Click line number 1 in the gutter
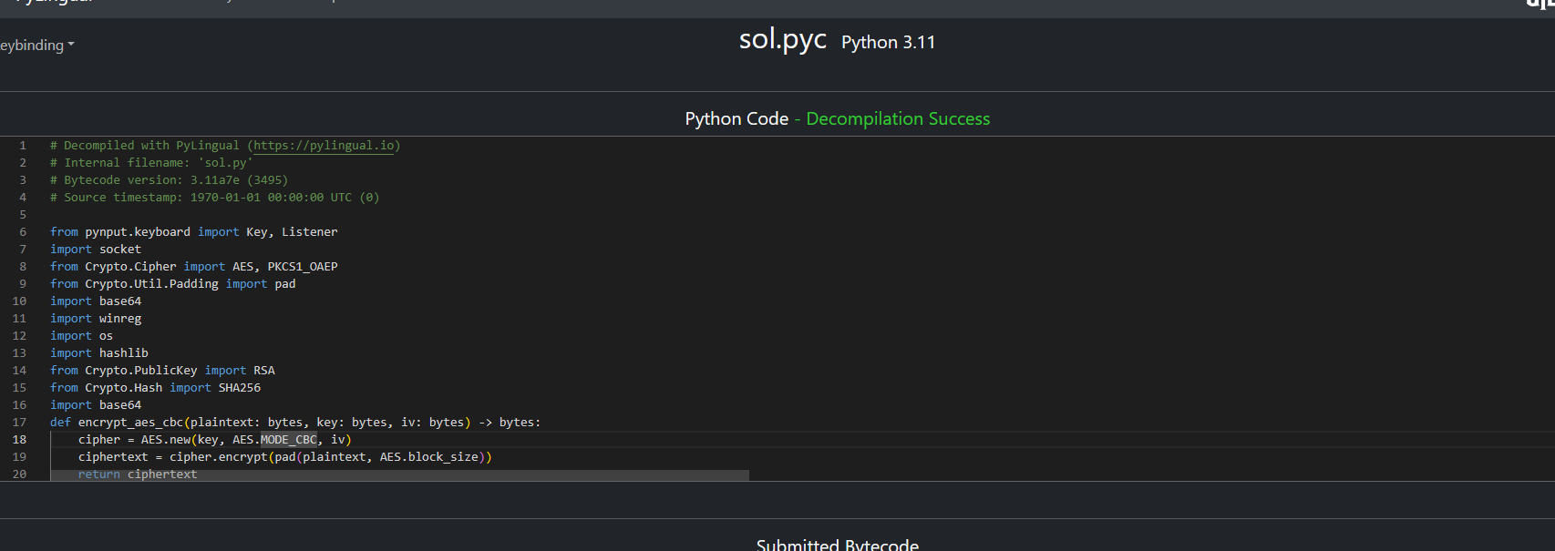This screenshot has height=551, width=1555. tap(23, 146)
